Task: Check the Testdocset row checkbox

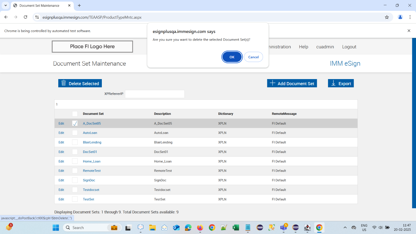Action: tap(75, 190)
